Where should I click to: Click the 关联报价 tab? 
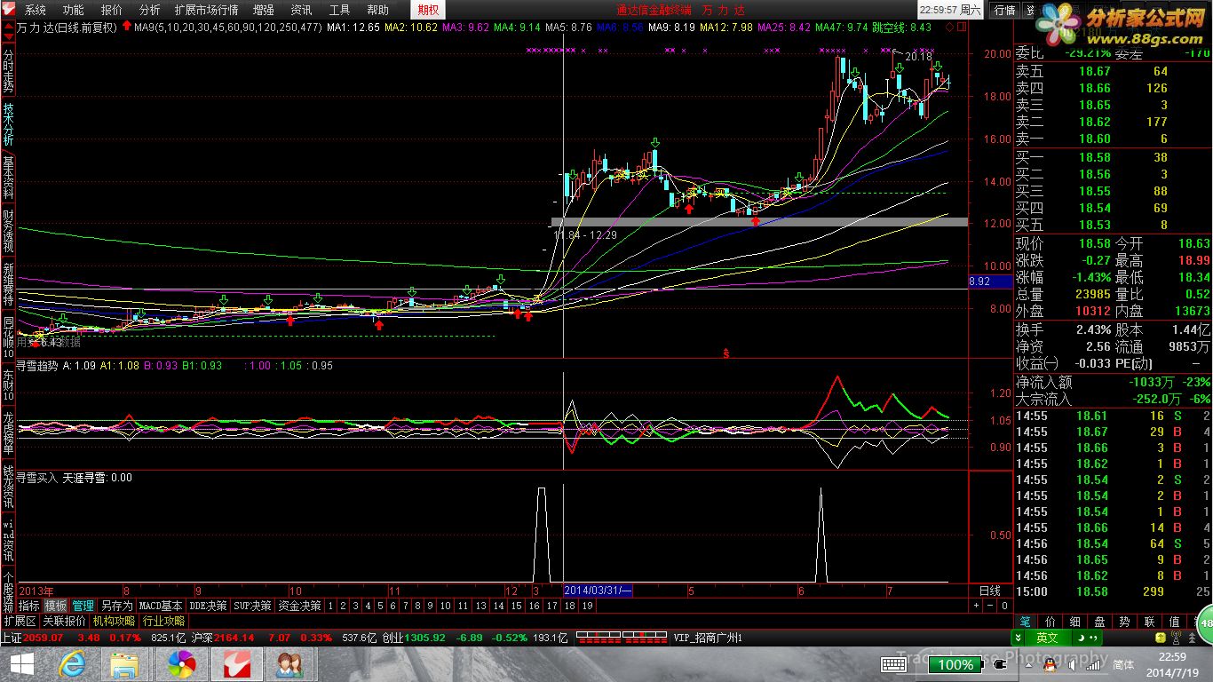tap(65, 622)
